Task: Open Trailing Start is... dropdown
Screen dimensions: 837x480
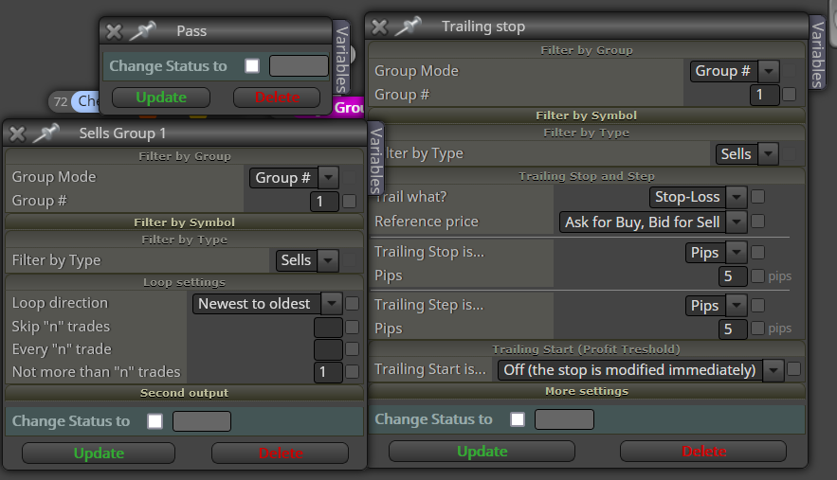Action: [641, 370]
